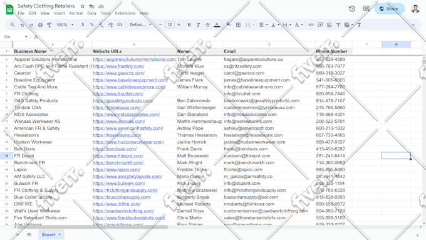The image size is (426, 240).
Task: Open horizontal align dropdown
Action: coord(263,25)
